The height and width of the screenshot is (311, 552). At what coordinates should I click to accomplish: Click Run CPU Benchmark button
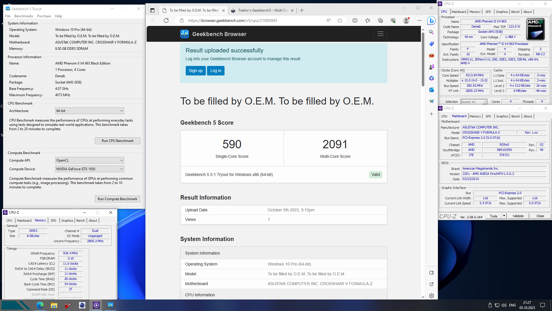coord(118,141)
